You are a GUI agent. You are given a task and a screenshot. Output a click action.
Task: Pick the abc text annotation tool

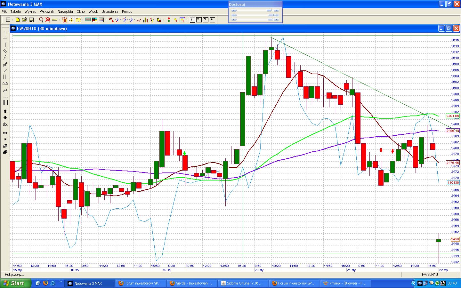[5, 124]
